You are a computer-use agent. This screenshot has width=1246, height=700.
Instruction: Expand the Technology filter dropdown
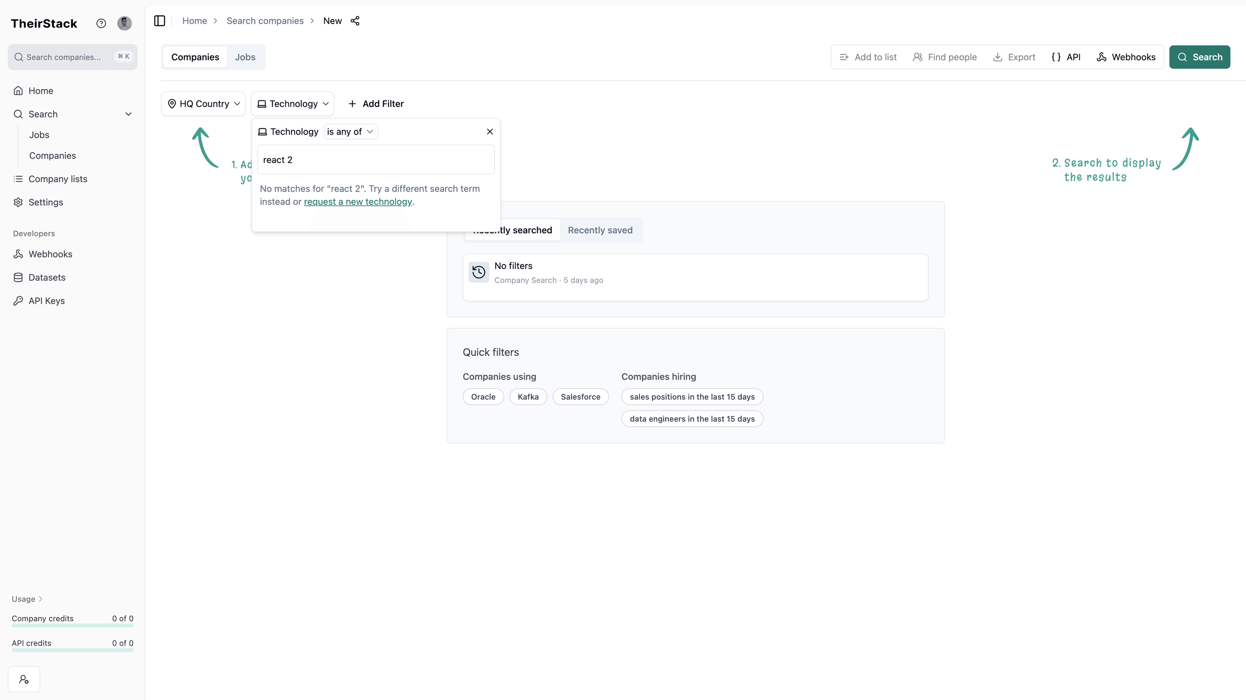tap(293, 104)
